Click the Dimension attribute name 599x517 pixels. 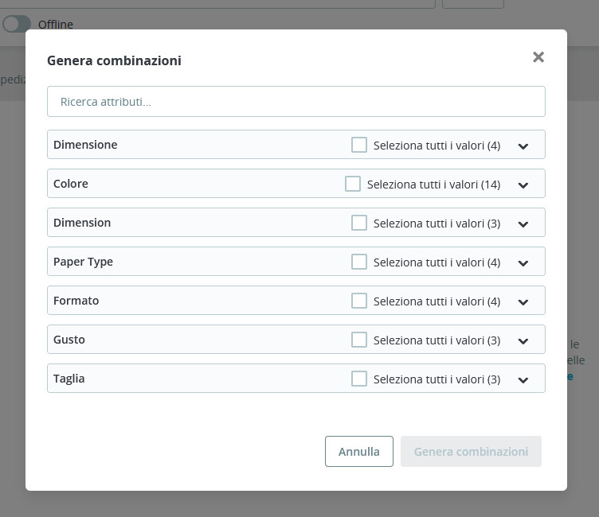tap(82, 223)
